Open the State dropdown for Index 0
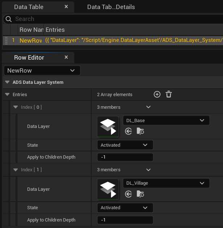Screen dimensions: 223x228 point(125,145)
